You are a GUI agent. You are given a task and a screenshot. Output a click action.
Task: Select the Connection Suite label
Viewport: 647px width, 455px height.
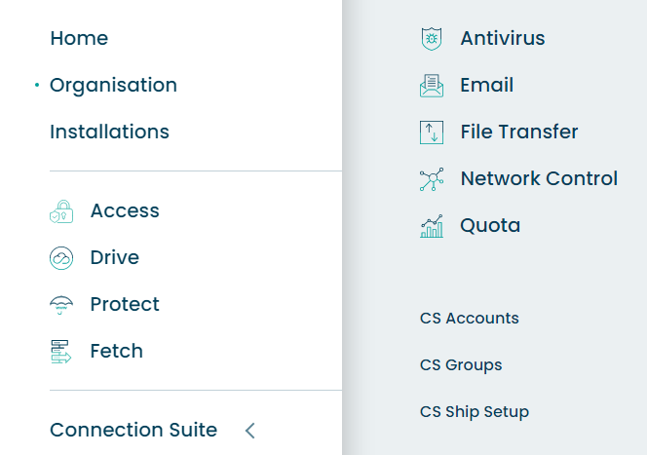133,430
